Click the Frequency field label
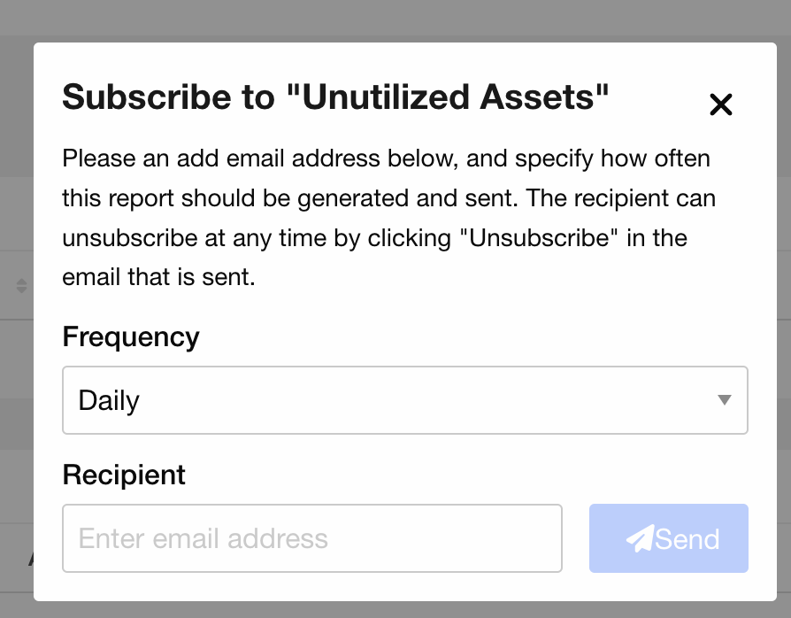791x618 pixels. (x=131, y=336)
